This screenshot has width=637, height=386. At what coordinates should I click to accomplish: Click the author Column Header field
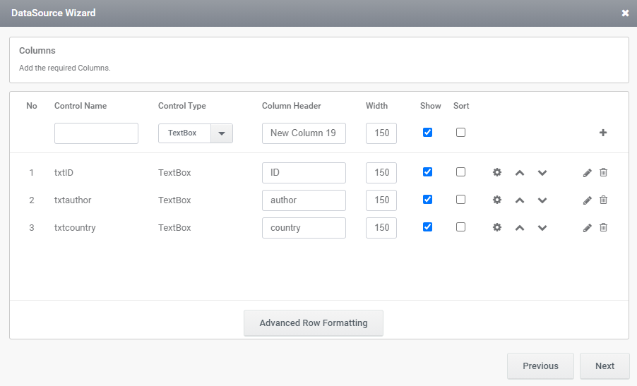(x=304, y=200)
